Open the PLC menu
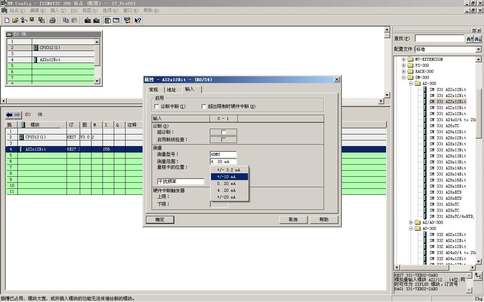 pos(74,11)
